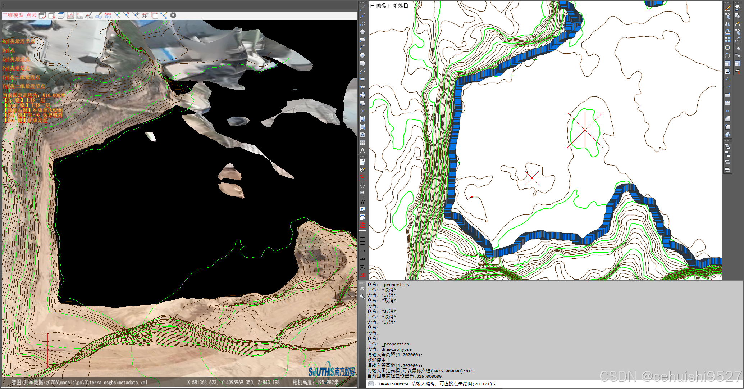Select the blue-top cube view icon
This screenshot has width=744, height=389.
61,15
